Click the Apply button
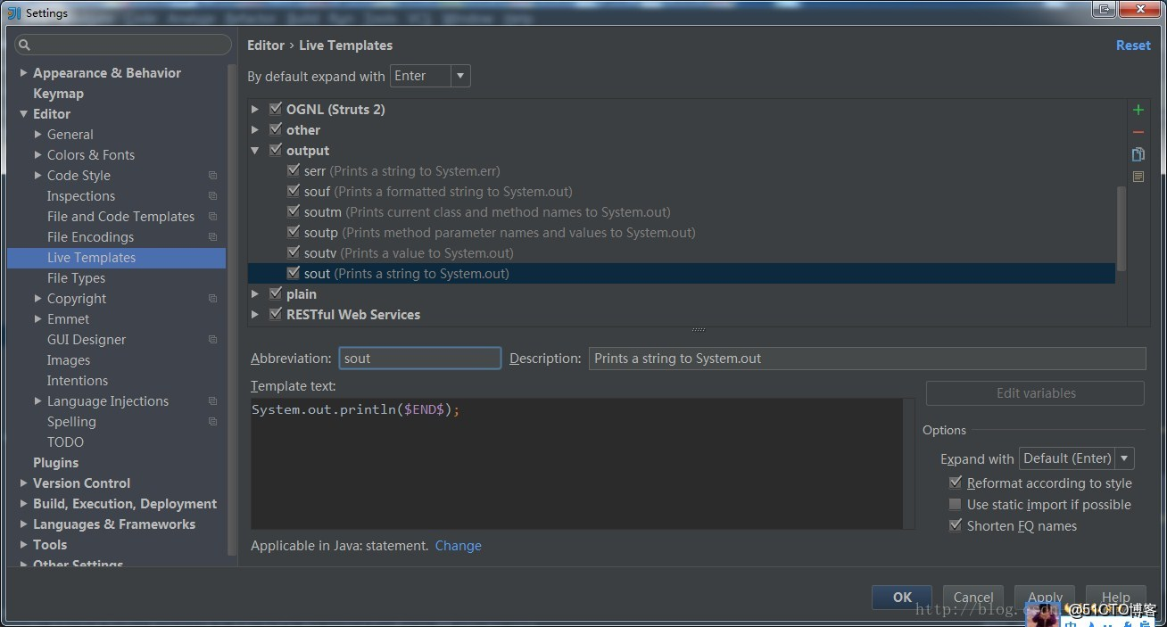Viewport: 1167px width, 627px height. click(x=1044, y=598)
